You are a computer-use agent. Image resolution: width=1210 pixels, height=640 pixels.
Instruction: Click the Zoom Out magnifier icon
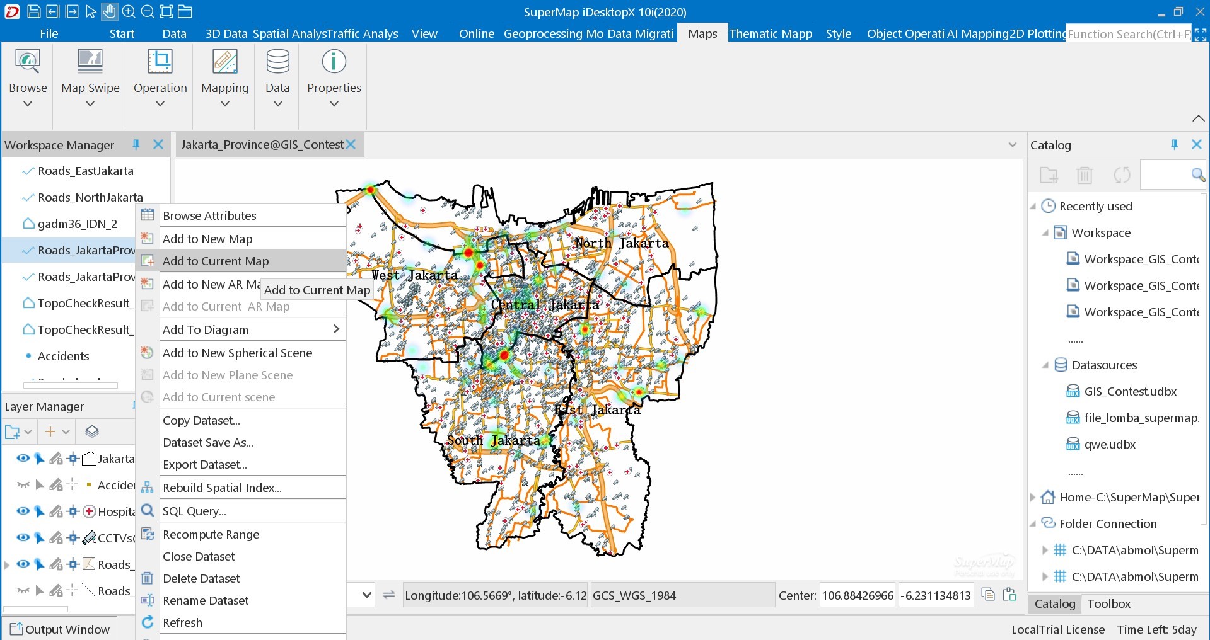click(x=148, y=11)
